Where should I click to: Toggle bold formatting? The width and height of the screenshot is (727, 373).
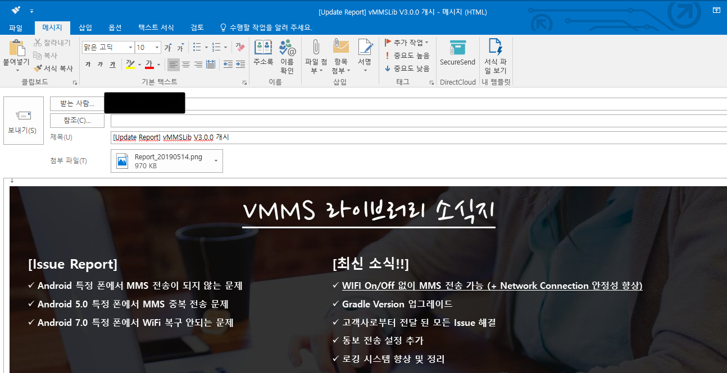tap(88, 65)
